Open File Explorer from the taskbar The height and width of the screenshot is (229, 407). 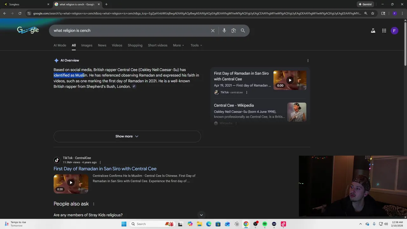coord(199,224)
